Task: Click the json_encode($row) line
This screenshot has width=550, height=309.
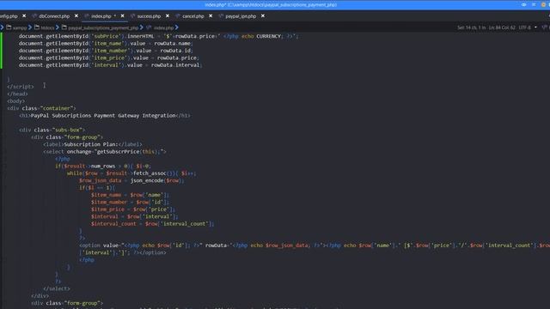Action: (131, 180)
